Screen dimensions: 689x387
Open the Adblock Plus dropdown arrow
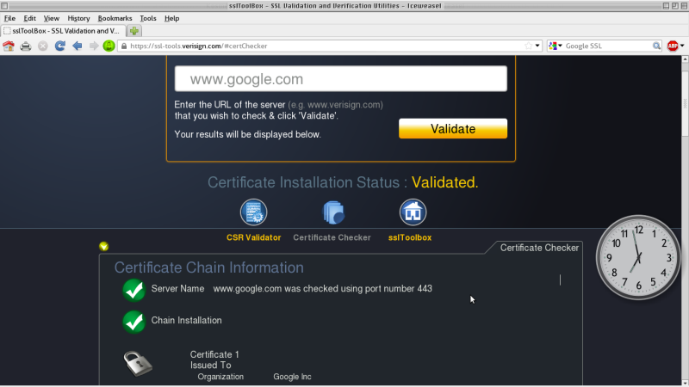click(x=682, y=46)
